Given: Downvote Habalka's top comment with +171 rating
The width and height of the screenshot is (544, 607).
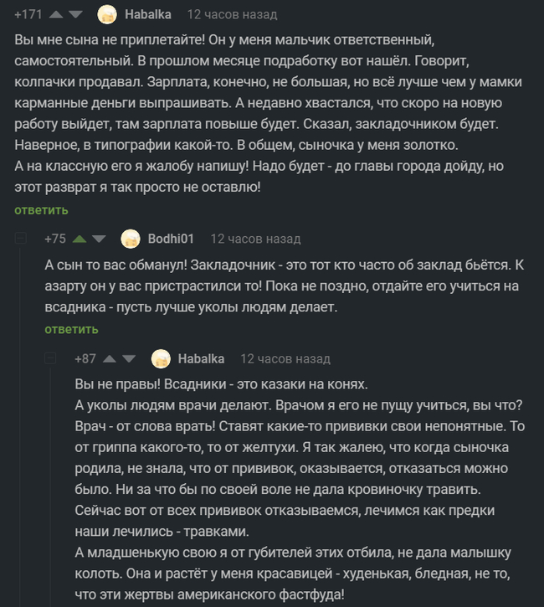Looking at the screenshot, I should coord(77,15).
